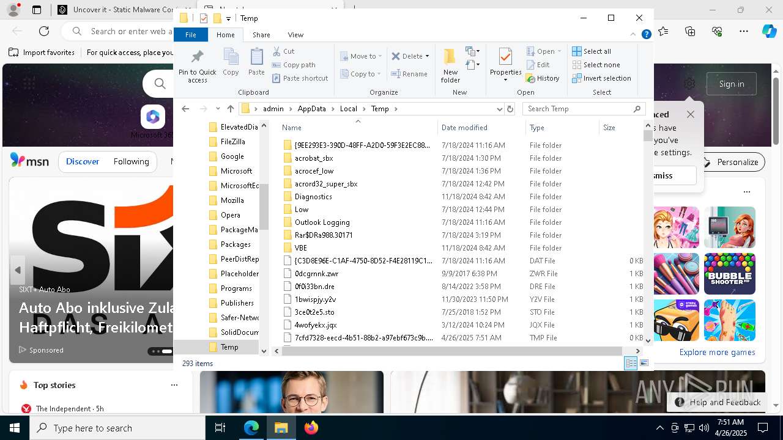Navigate back in File Explorer

(185, 109)
